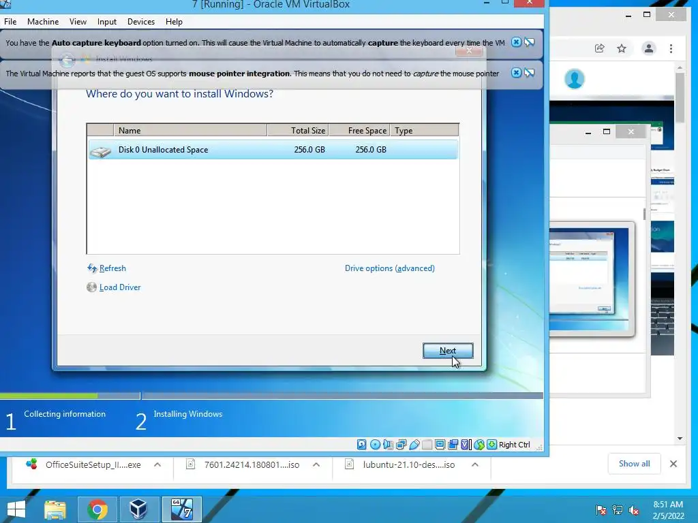Image resolution: width=698 pixels, height=523 pixels.
Task: Bookmark the page with Chrome's star icon
Action: tap(622, 48)
